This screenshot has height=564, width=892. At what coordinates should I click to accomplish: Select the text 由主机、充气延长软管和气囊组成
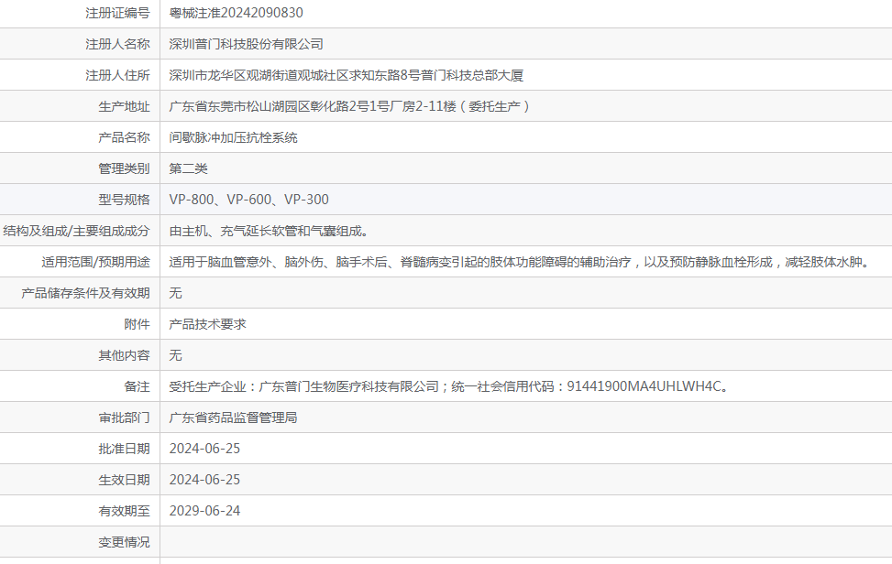point(270,231)
